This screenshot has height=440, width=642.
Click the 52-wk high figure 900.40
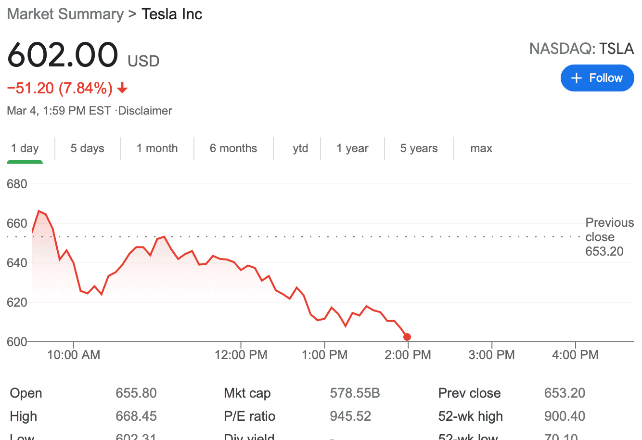[565, 416]
